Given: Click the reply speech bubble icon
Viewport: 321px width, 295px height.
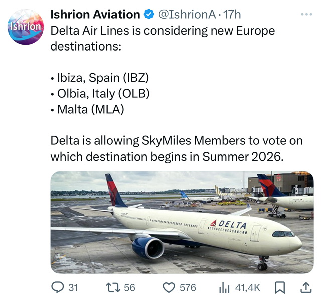Looking at the screenshot, I should point(59,287).
